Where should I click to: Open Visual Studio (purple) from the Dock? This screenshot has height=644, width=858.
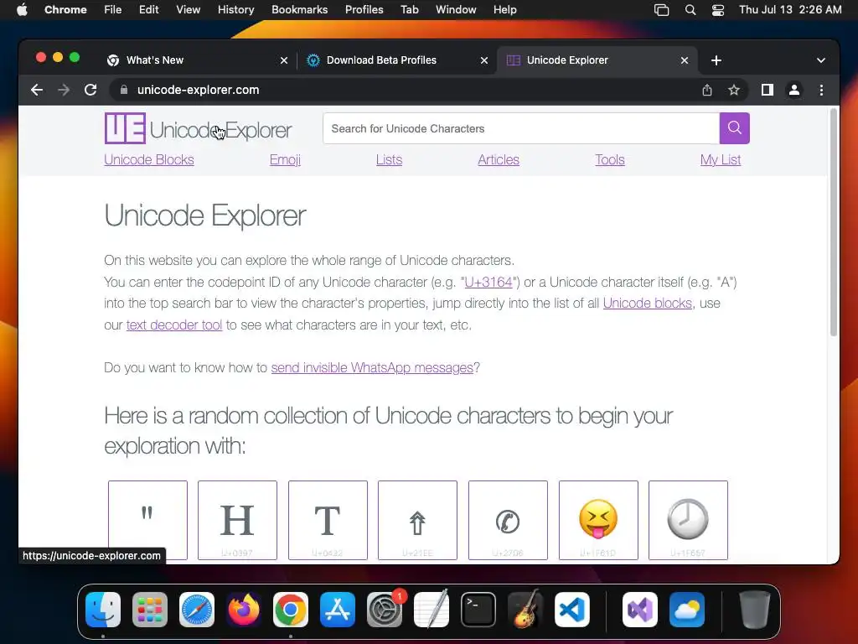[640, 610]
